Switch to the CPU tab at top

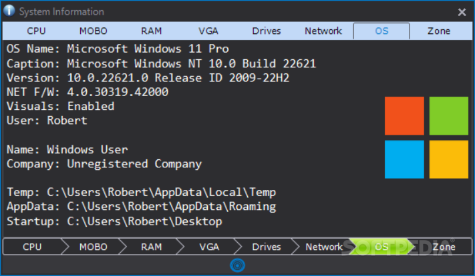point(36,31)
